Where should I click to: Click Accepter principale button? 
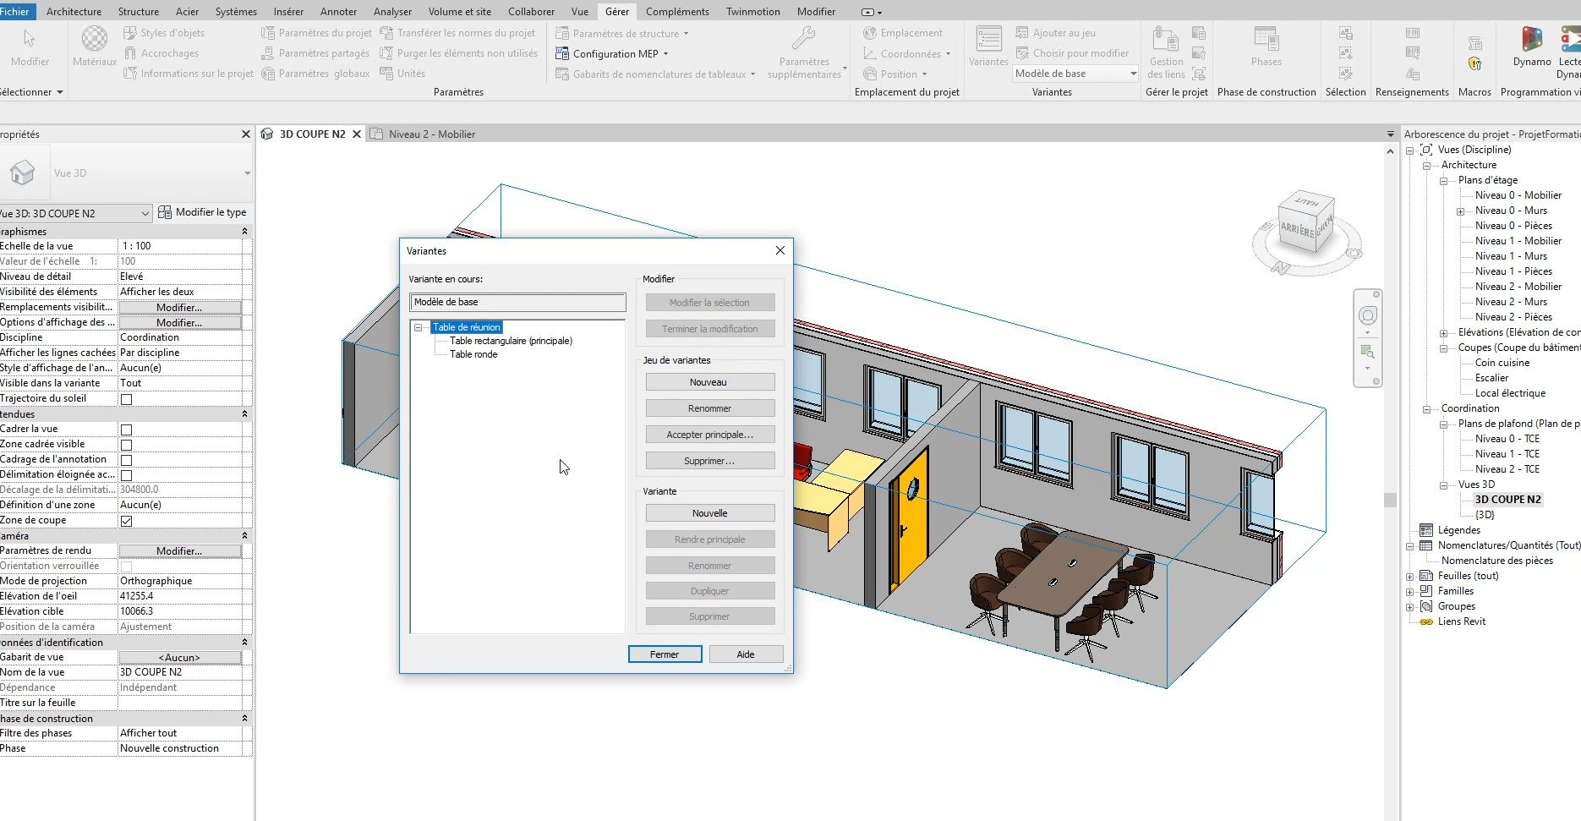709,435
